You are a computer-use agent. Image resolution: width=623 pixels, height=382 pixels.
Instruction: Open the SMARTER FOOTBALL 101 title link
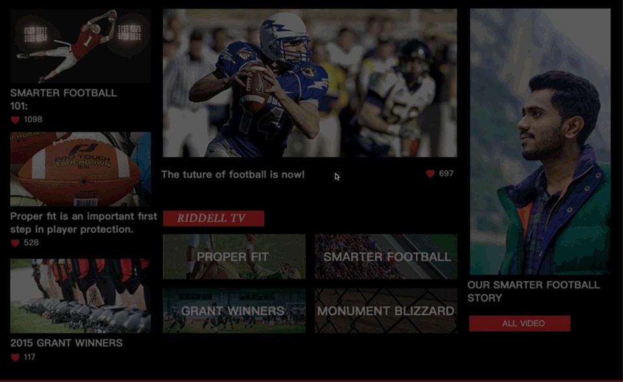pyautogui.click(x=64, y=99)
